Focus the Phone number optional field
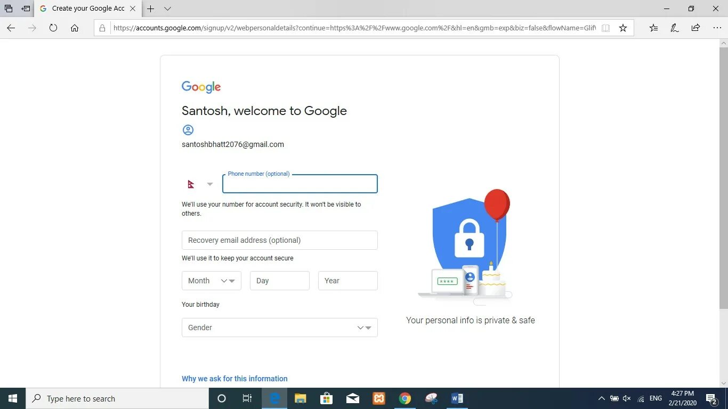Image resolution: width=728 pixels, height=409 pixels. click(x=300, y=184)
